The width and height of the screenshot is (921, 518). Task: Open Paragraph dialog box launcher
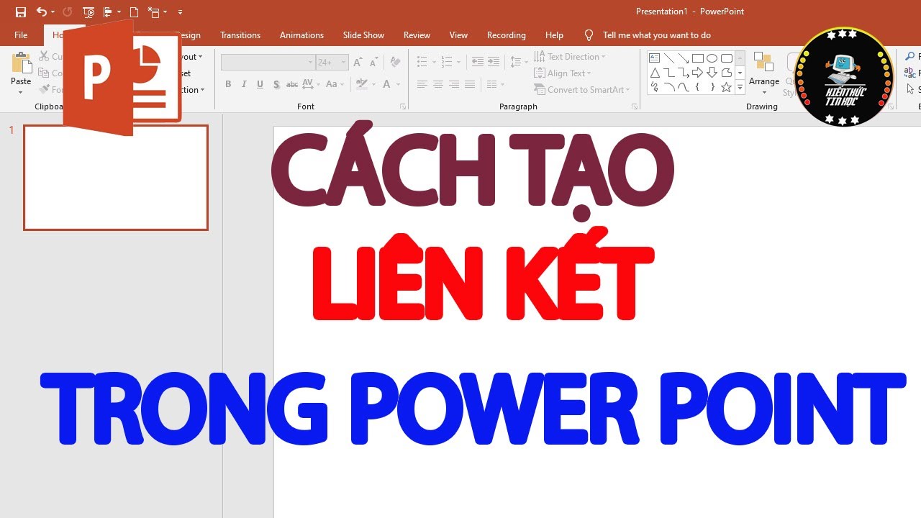pyautogui.click(x=635, y=106)
